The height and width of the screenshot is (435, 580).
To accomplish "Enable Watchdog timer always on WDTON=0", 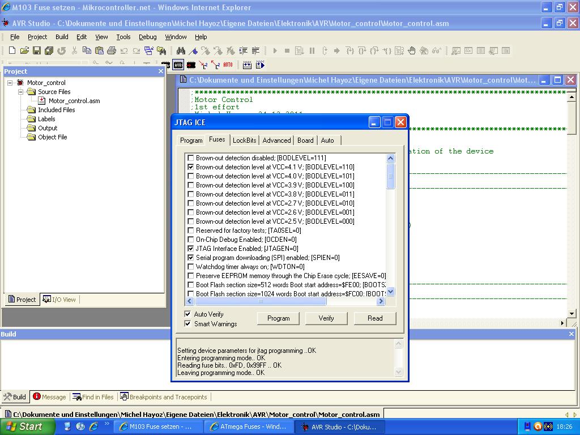I will [x=190, y=267].
